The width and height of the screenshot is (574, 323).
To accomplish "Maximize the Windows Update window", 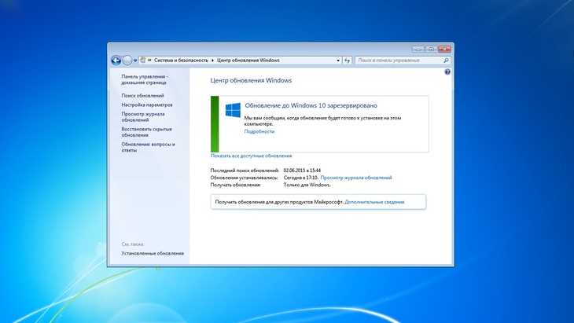I will pyautogui.click(x=431, y=49).
